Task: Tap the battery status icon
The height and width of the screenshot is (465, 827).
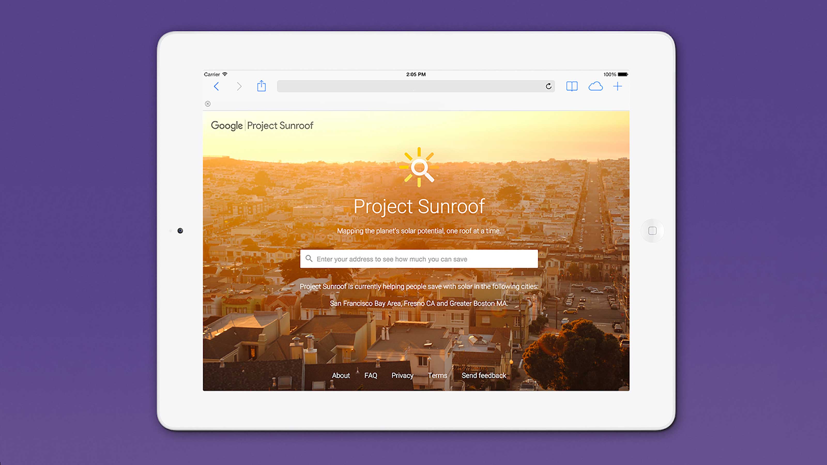Action: coord(623,74)
